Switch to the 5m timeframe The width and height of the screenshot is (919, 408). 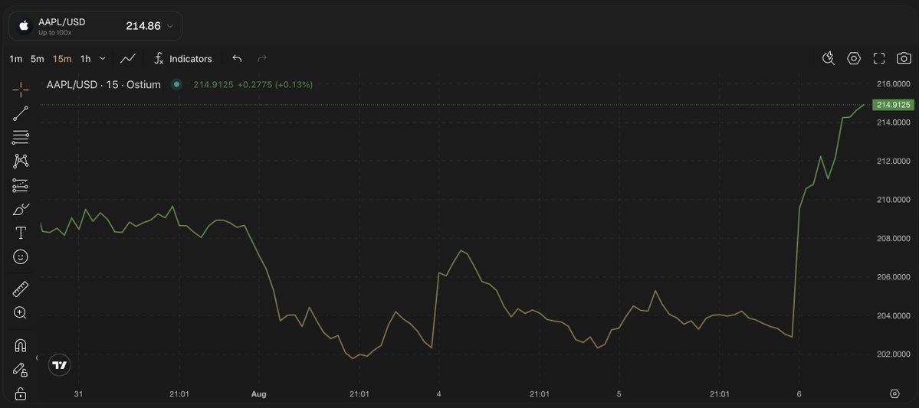click(38, 58)
